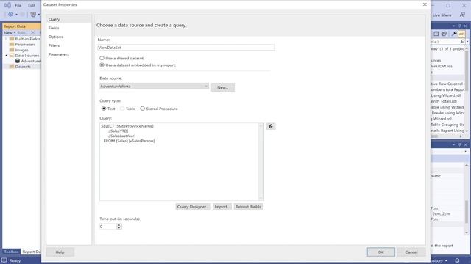Click the AdventureWorks data source database icon
This screenshot has width=471, height=264.
coord(18,61)
